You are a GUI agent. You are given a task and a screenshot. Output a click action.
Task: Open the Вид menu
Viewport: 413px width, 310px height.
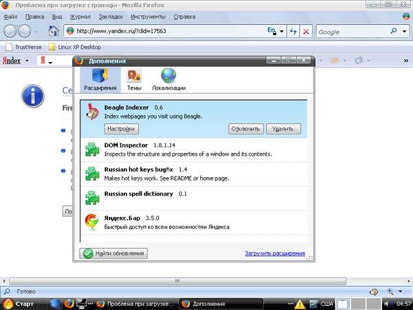pyautogui.click(x=57, y=17)
